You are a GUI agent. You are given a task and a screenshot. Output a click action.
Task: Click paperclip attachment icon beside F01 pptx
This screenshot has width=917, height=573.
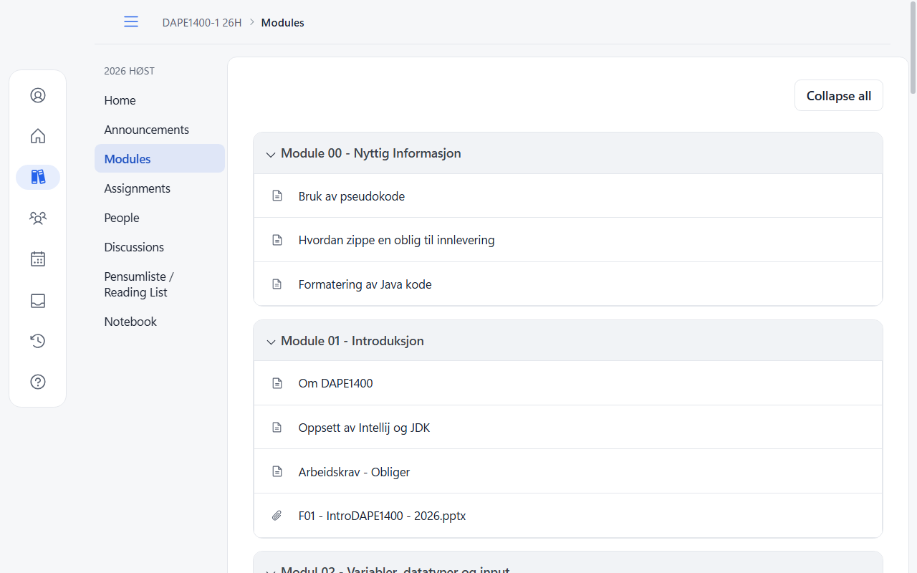tap(277, 516)
